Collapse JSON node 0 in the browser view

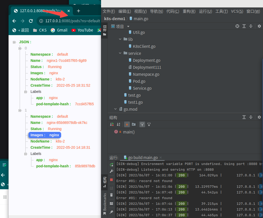[20, 48]
